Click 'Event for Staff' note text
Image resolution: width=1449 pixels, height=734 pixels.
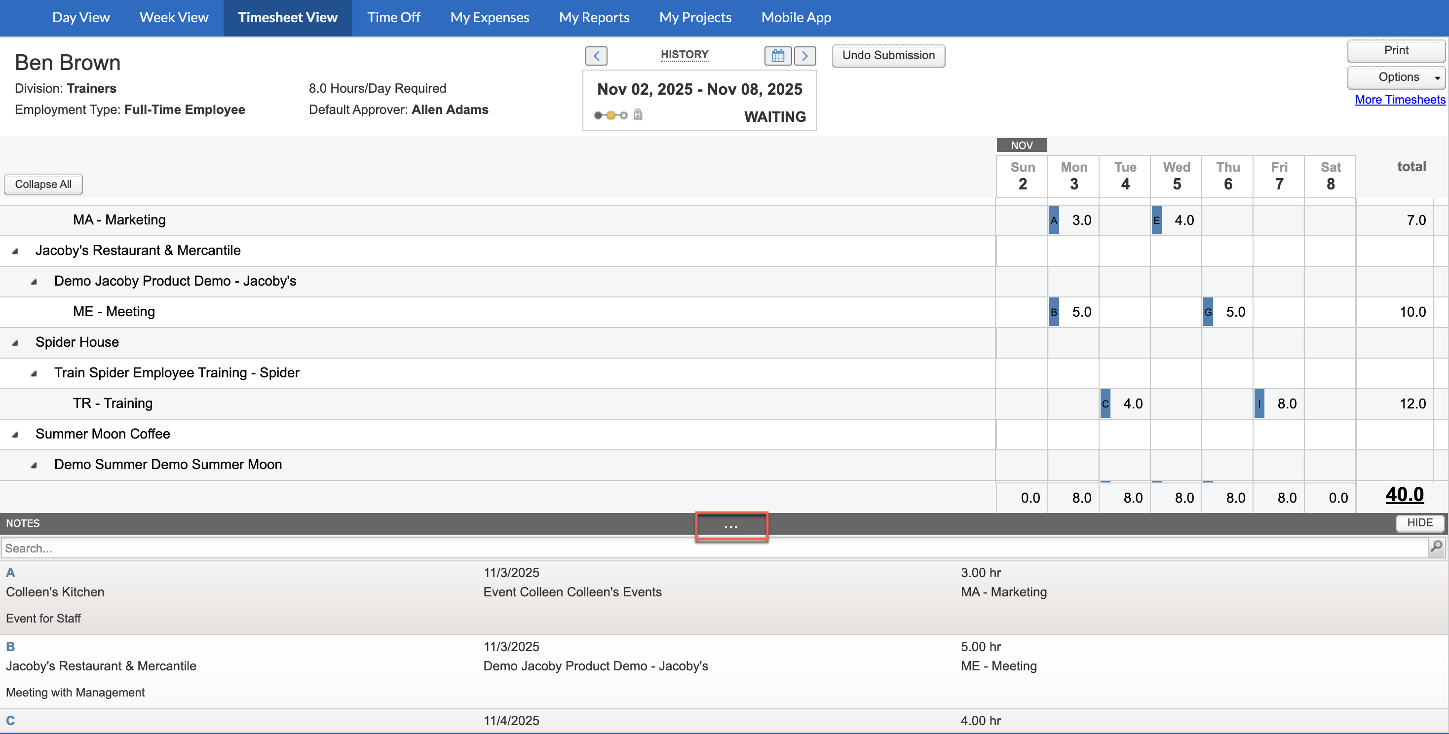click(x=43, y=619)
